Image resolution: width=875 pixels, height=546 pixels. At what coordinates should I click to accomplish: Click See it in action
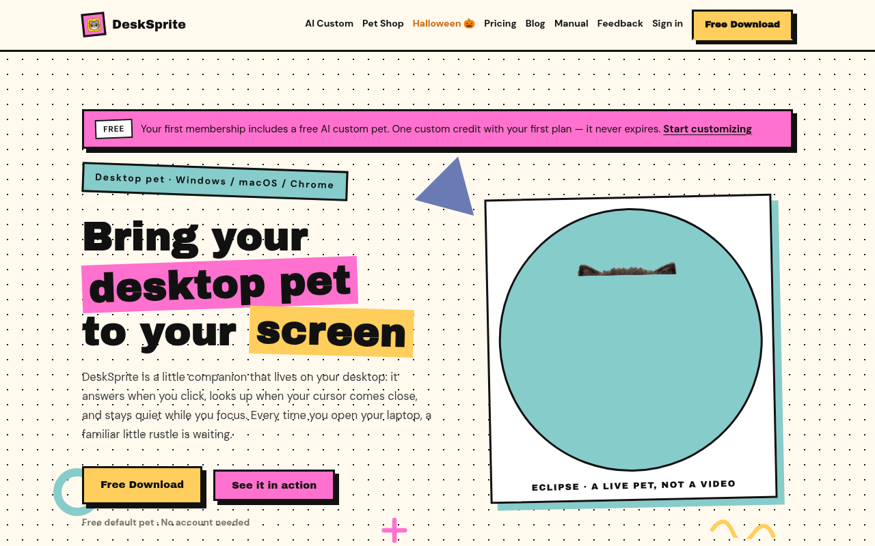coord(274,485)
